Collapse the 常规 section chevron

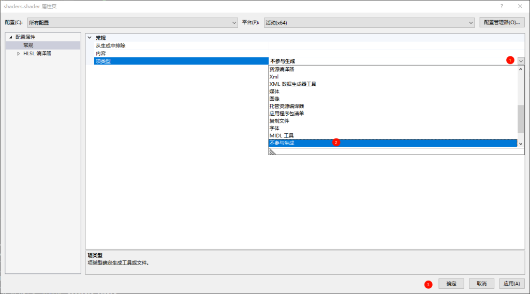click(90, 38)
